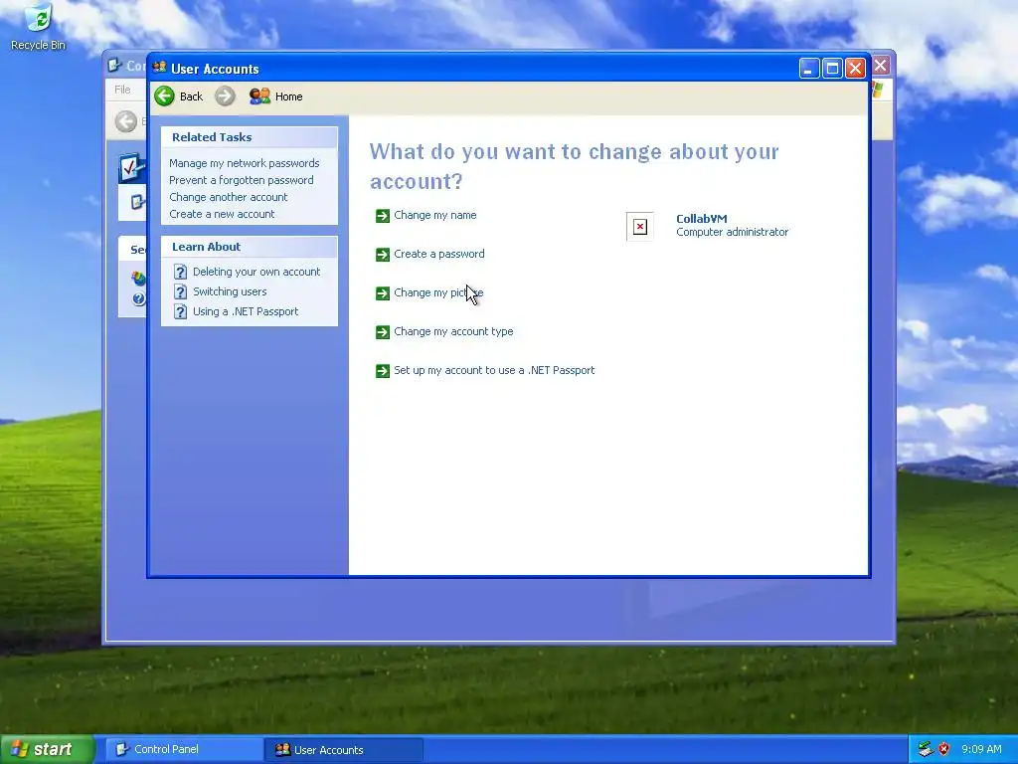Open Switching users help topic
The image size is (1018, 764).
coord(230,291)
